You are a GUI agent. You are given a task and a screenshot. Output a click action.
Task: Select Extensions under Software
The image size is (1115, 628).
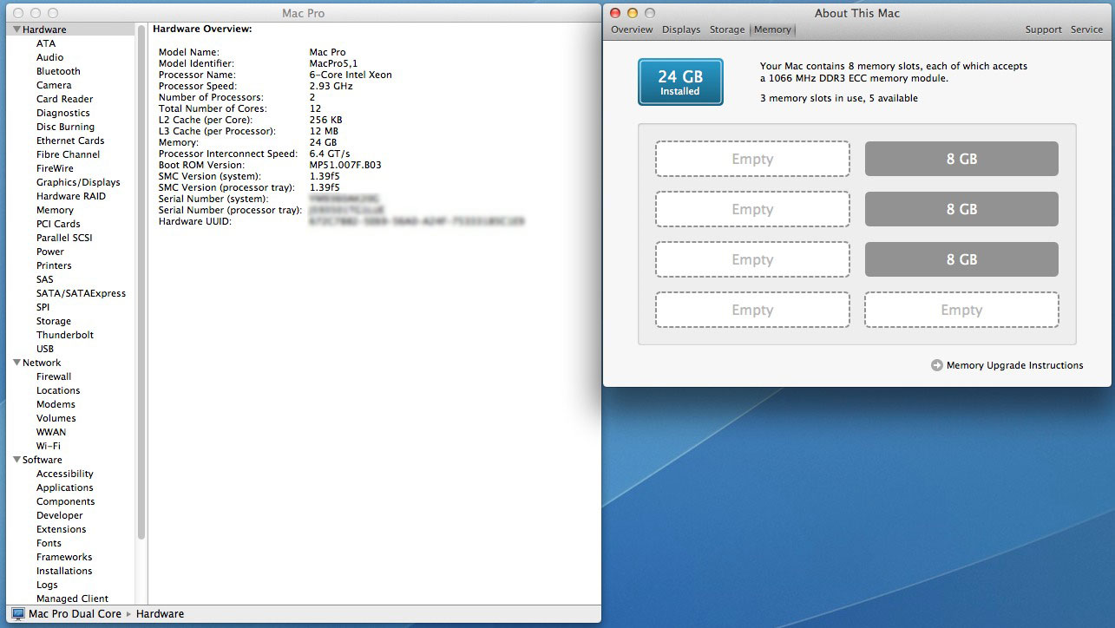[x=62, y=529]
